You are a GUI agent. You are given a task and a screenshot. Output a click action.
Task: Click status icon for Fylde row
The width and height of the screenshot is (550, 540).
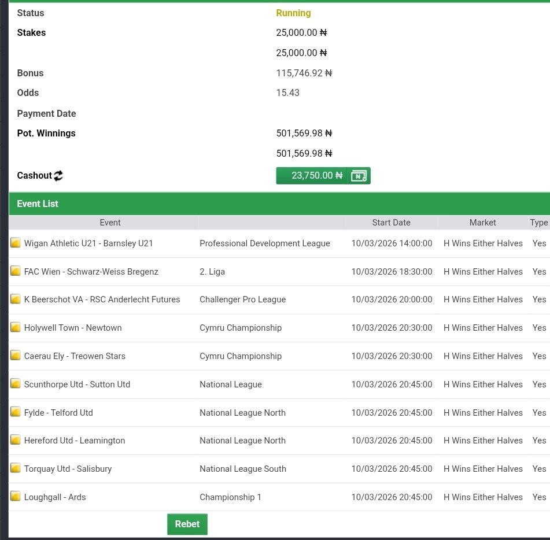(16, 412)
